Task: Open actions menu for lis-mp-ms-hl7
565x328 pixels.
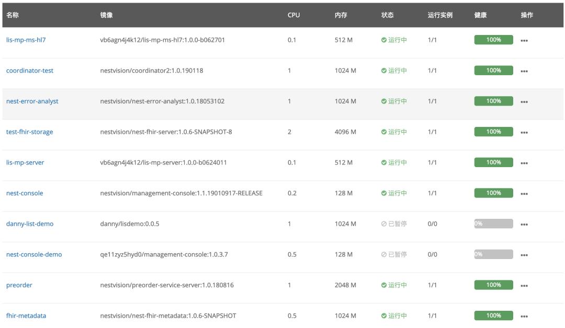Action: pyautogui.click(x=524, y=40)
